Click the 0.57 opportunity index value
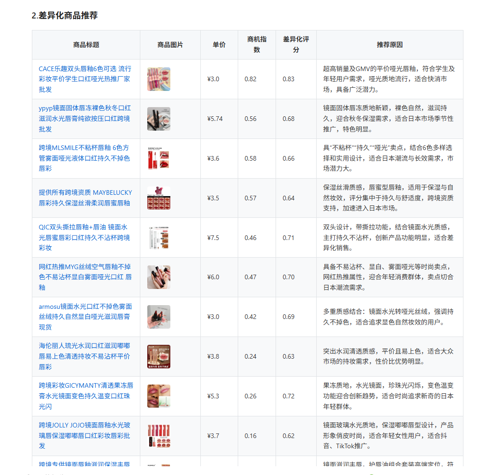This screenshot has width=493, height=475. (251, 198)
